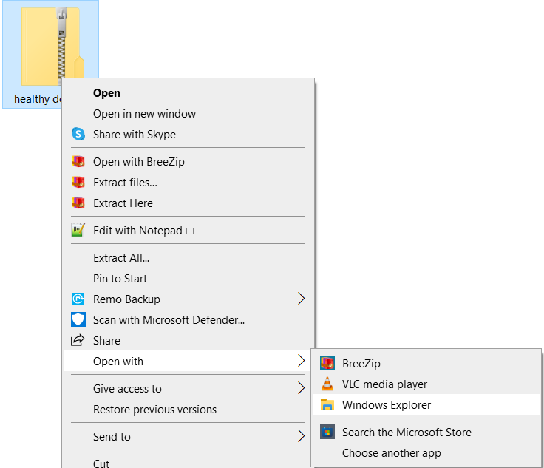Image resolution: width=544 pixels, height=468 pixels.
Task: Expand the Give access to submenu arrow
Action: (x=301, y=389)
